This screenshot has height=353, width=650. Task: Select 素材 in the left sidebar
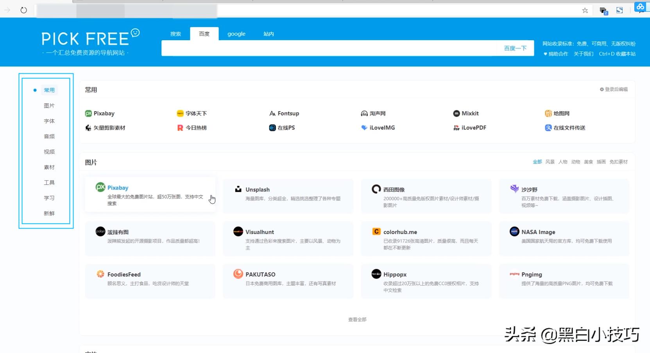pos(49,167)
